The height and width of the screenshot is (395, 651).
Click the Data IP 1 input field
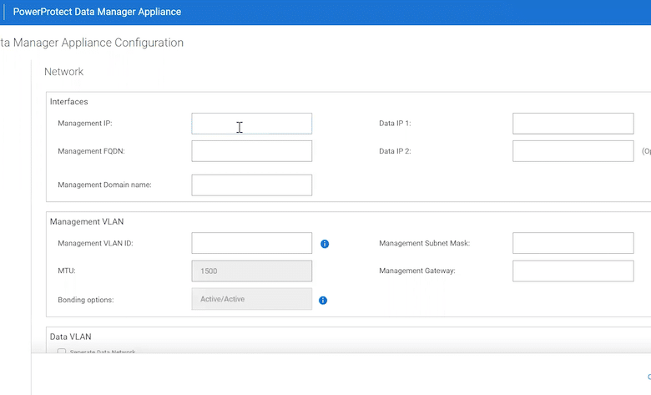[573, 124]
